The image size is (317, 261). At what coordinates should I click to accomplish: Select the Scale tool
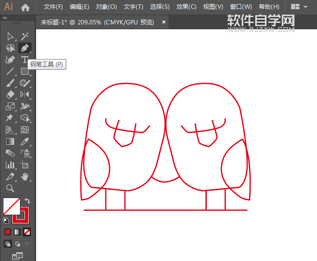click(10, 106)
